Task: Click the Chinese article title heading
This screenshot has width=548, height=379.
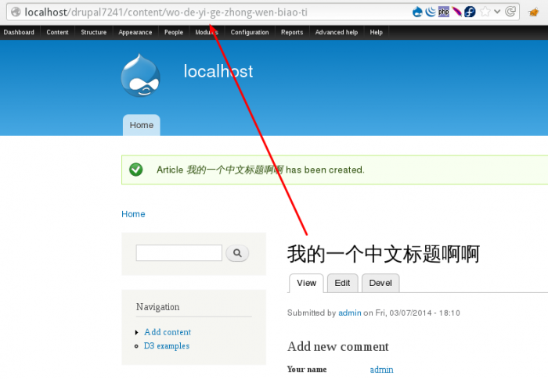Action: (384, 254)
